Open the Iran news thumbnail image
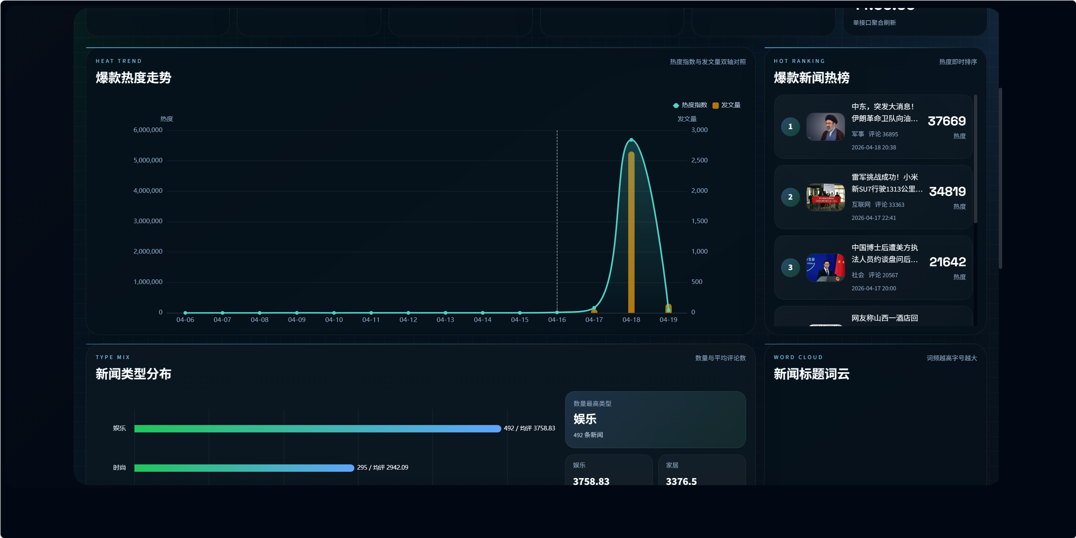 pos(825,127)
